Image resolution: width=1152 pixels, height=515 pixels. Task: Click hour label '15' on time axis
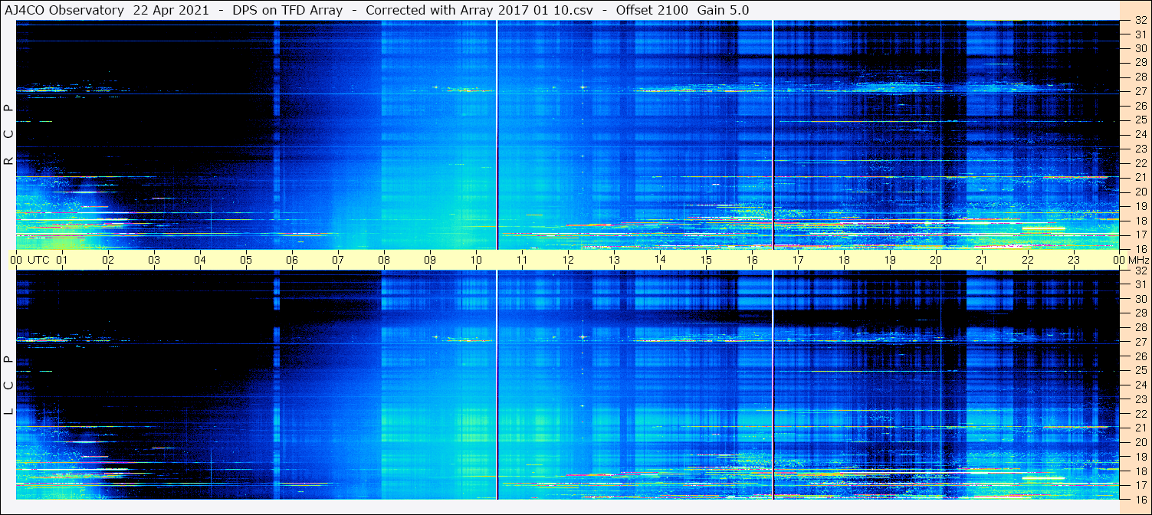coord(706,260)
